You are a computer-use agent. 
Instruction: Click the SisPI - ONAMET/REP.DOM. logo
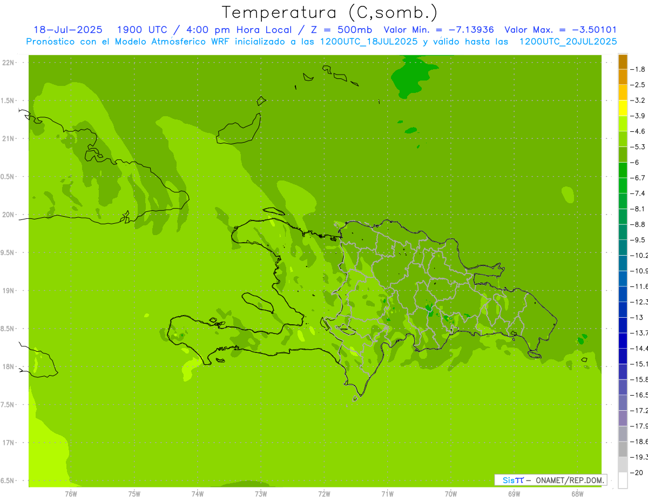point(551,480)
